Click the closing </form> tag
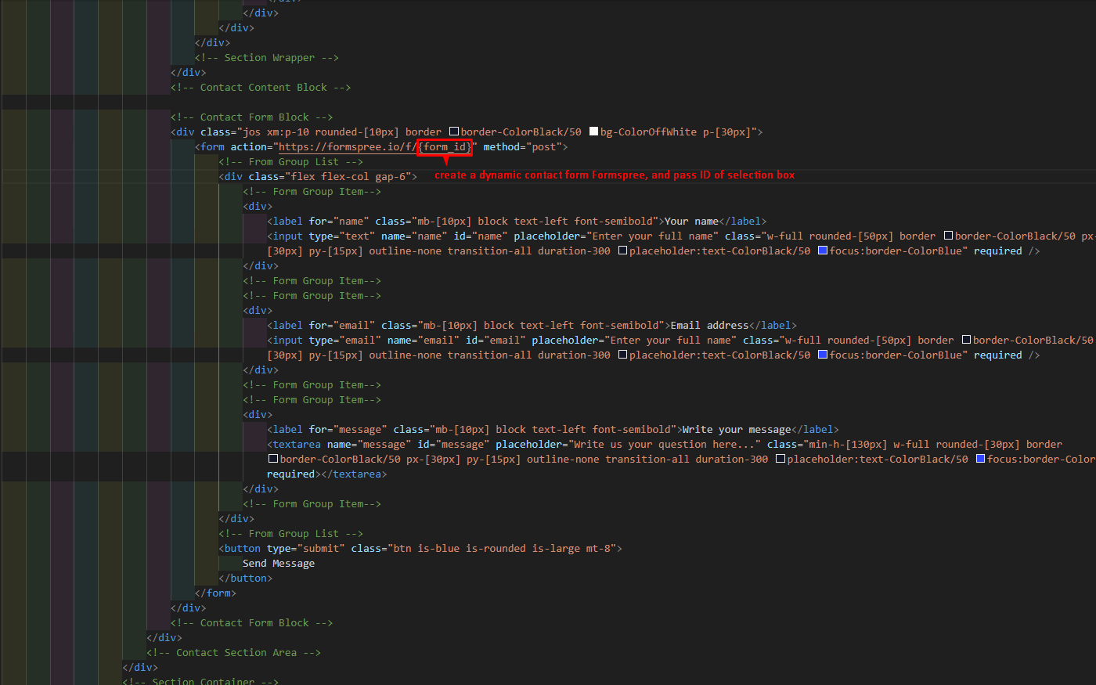1096x685 pixels. click(x=216, y=593)
